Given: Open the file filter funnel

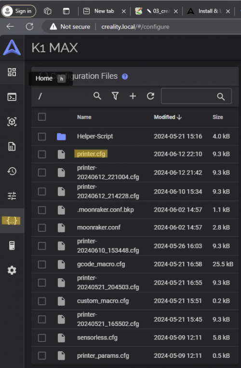Looking at the screenshot, I should click(115, 96).
